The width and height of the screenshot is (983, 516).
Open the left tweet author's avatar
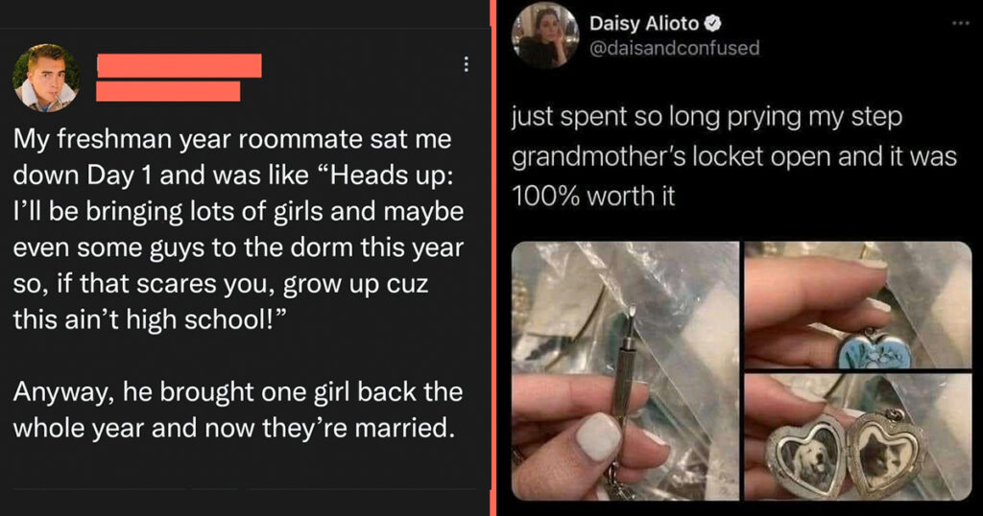point(46,78)
